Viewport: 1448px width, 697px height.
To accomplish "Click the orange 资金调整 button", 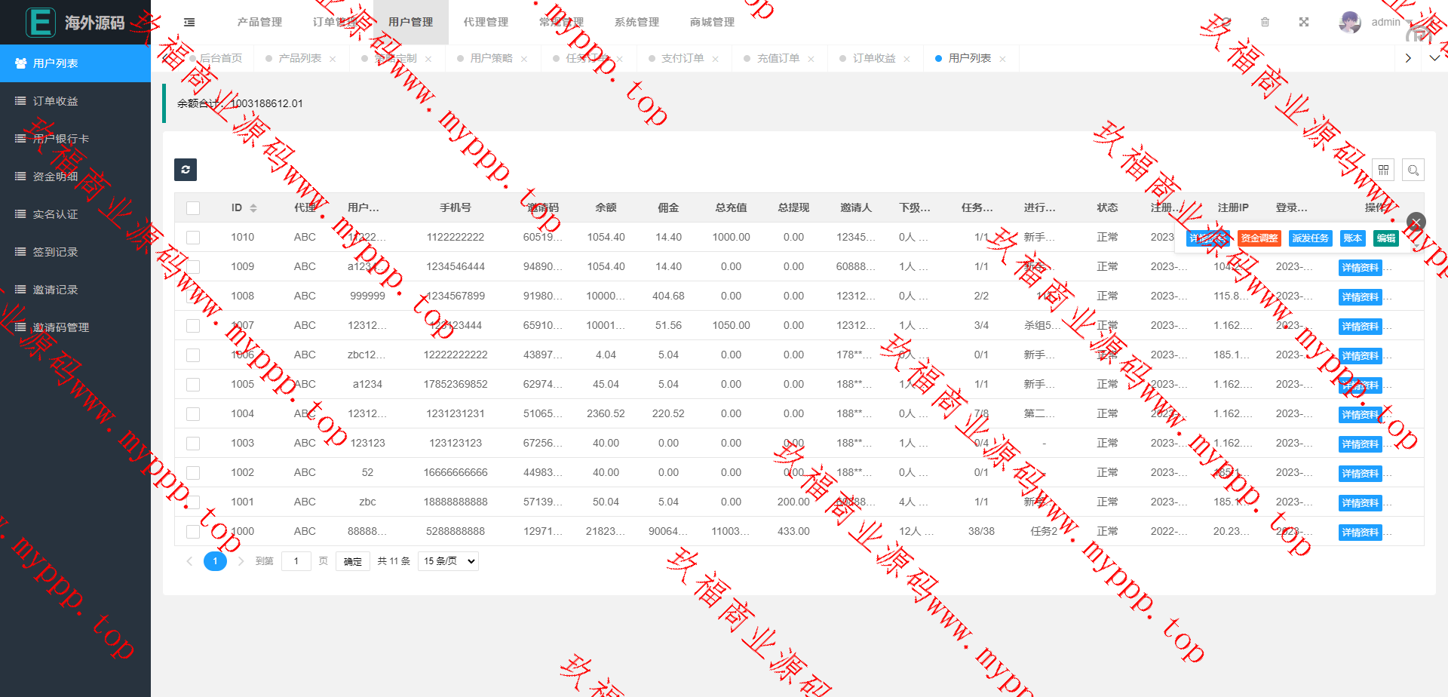I will point(1259,238).
